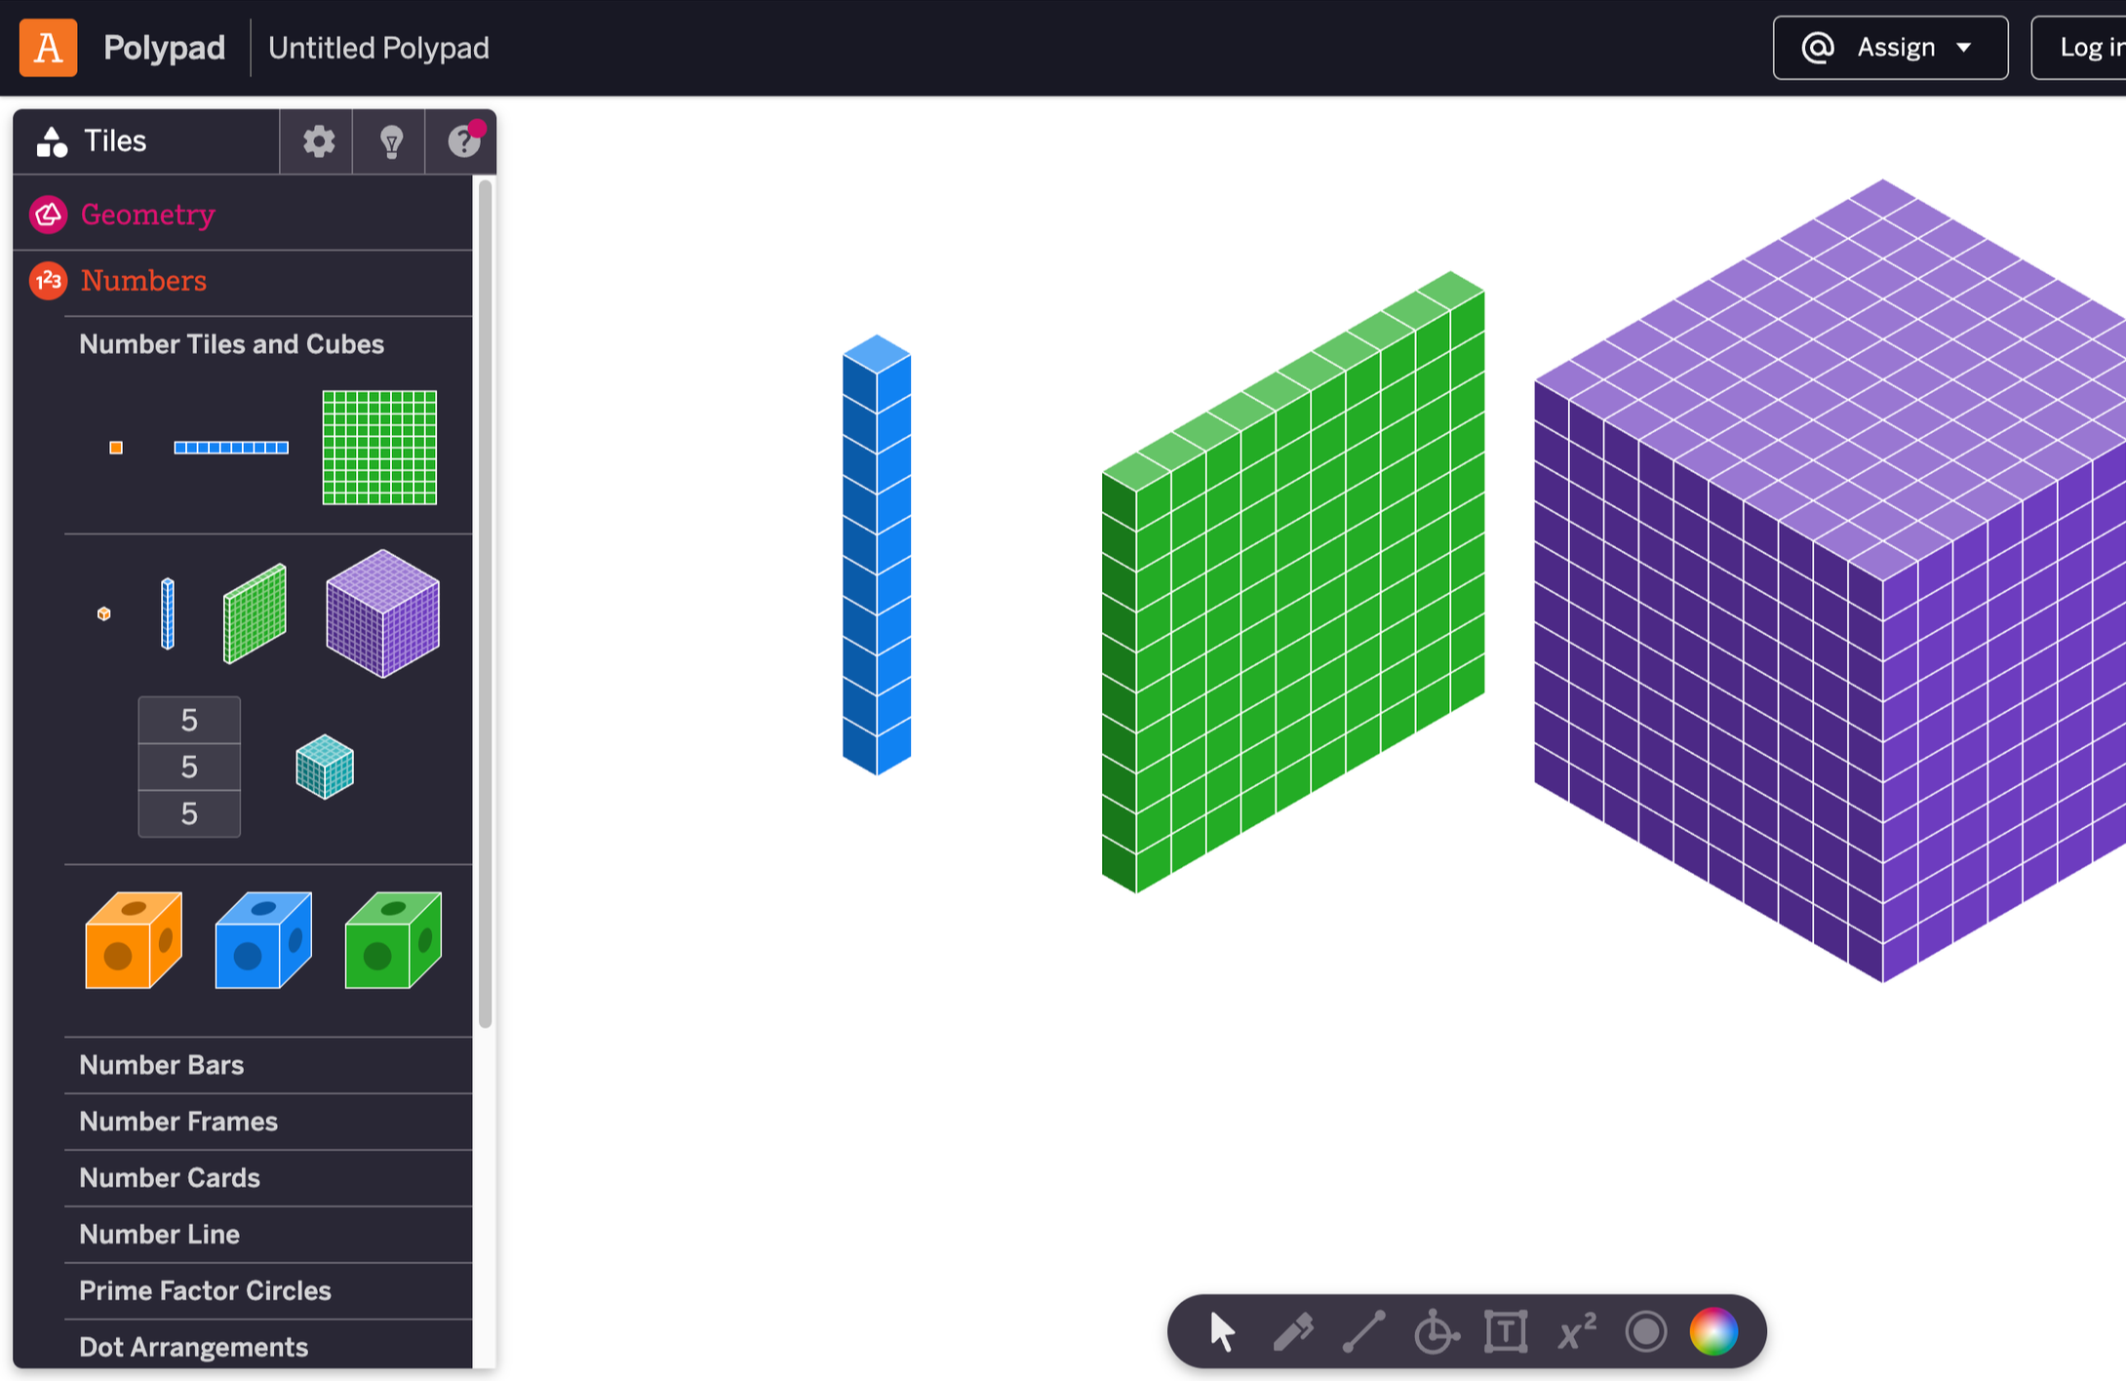Pick the blue linking cube
2126x1381 pixels.
coord(263,940)
